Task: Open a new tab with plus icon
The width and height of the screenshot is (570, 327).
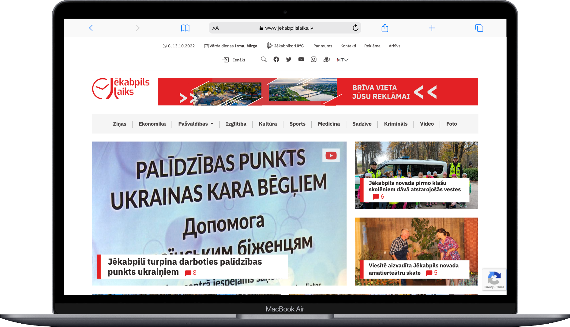Action: [x=432, y=28]
